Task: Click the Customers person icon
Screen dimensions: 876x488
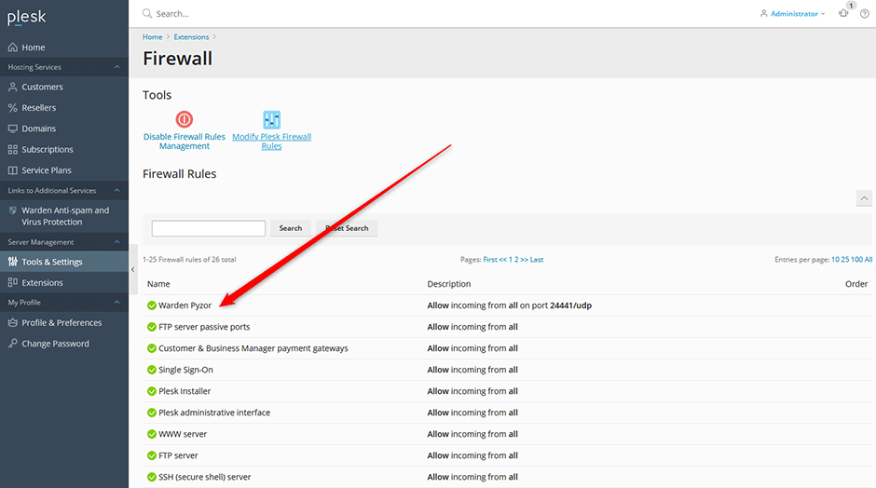Action: [12, 87]
